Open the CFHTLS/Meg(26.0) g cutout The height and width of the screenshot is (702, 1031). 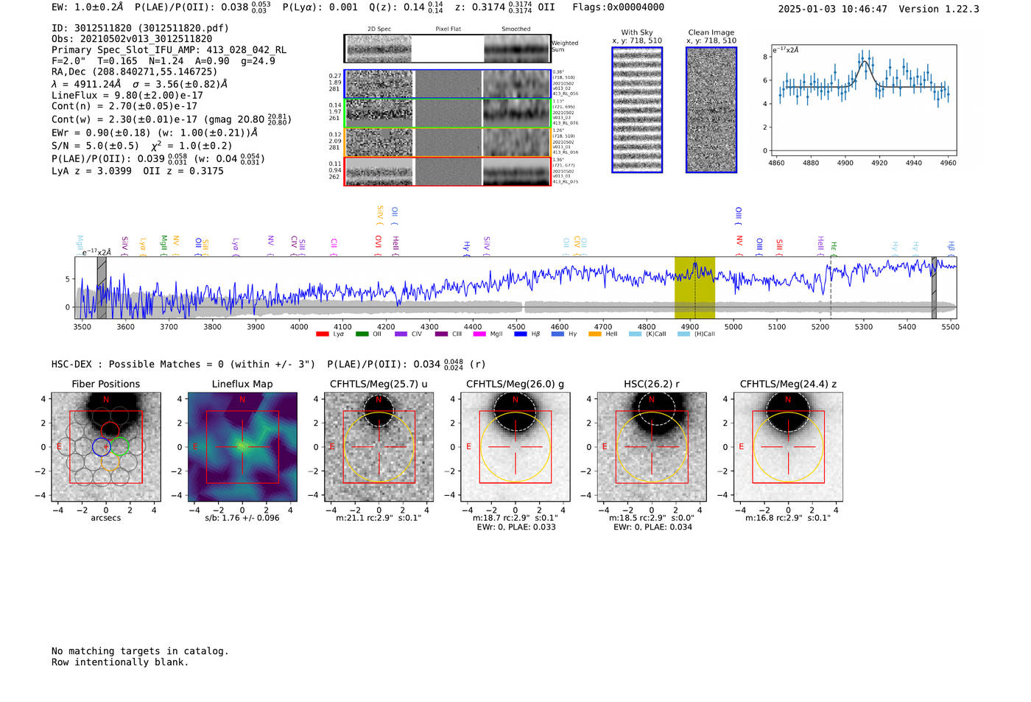pos(515,447)
